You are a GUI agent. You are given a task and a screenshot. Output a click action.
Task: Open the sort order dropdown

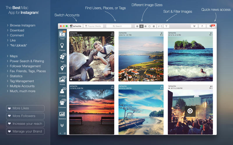(x=160, y=26)
